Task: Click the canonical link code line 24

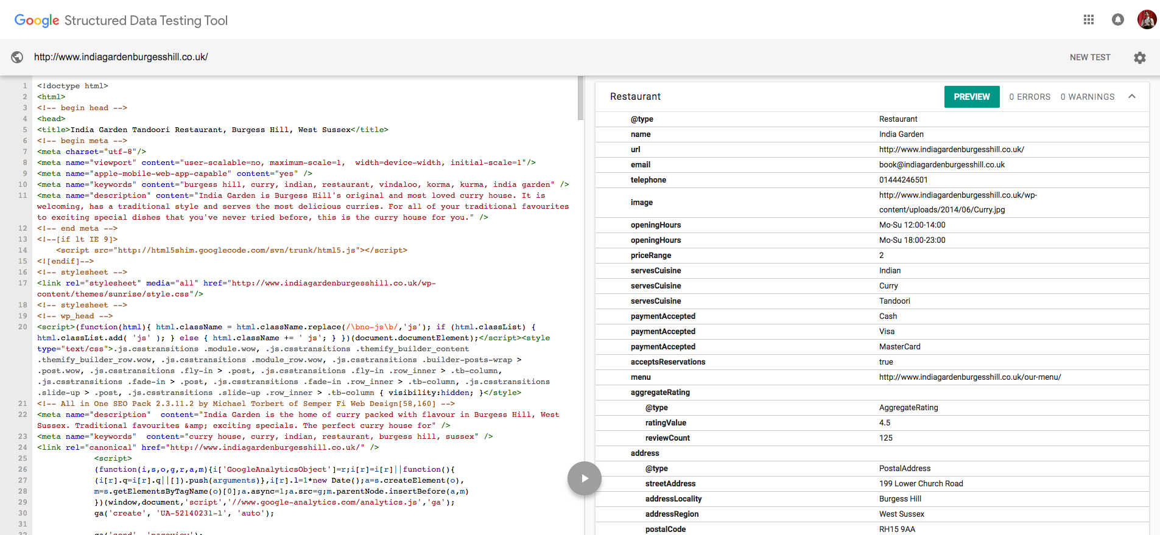Action: (x=208, y=447)
